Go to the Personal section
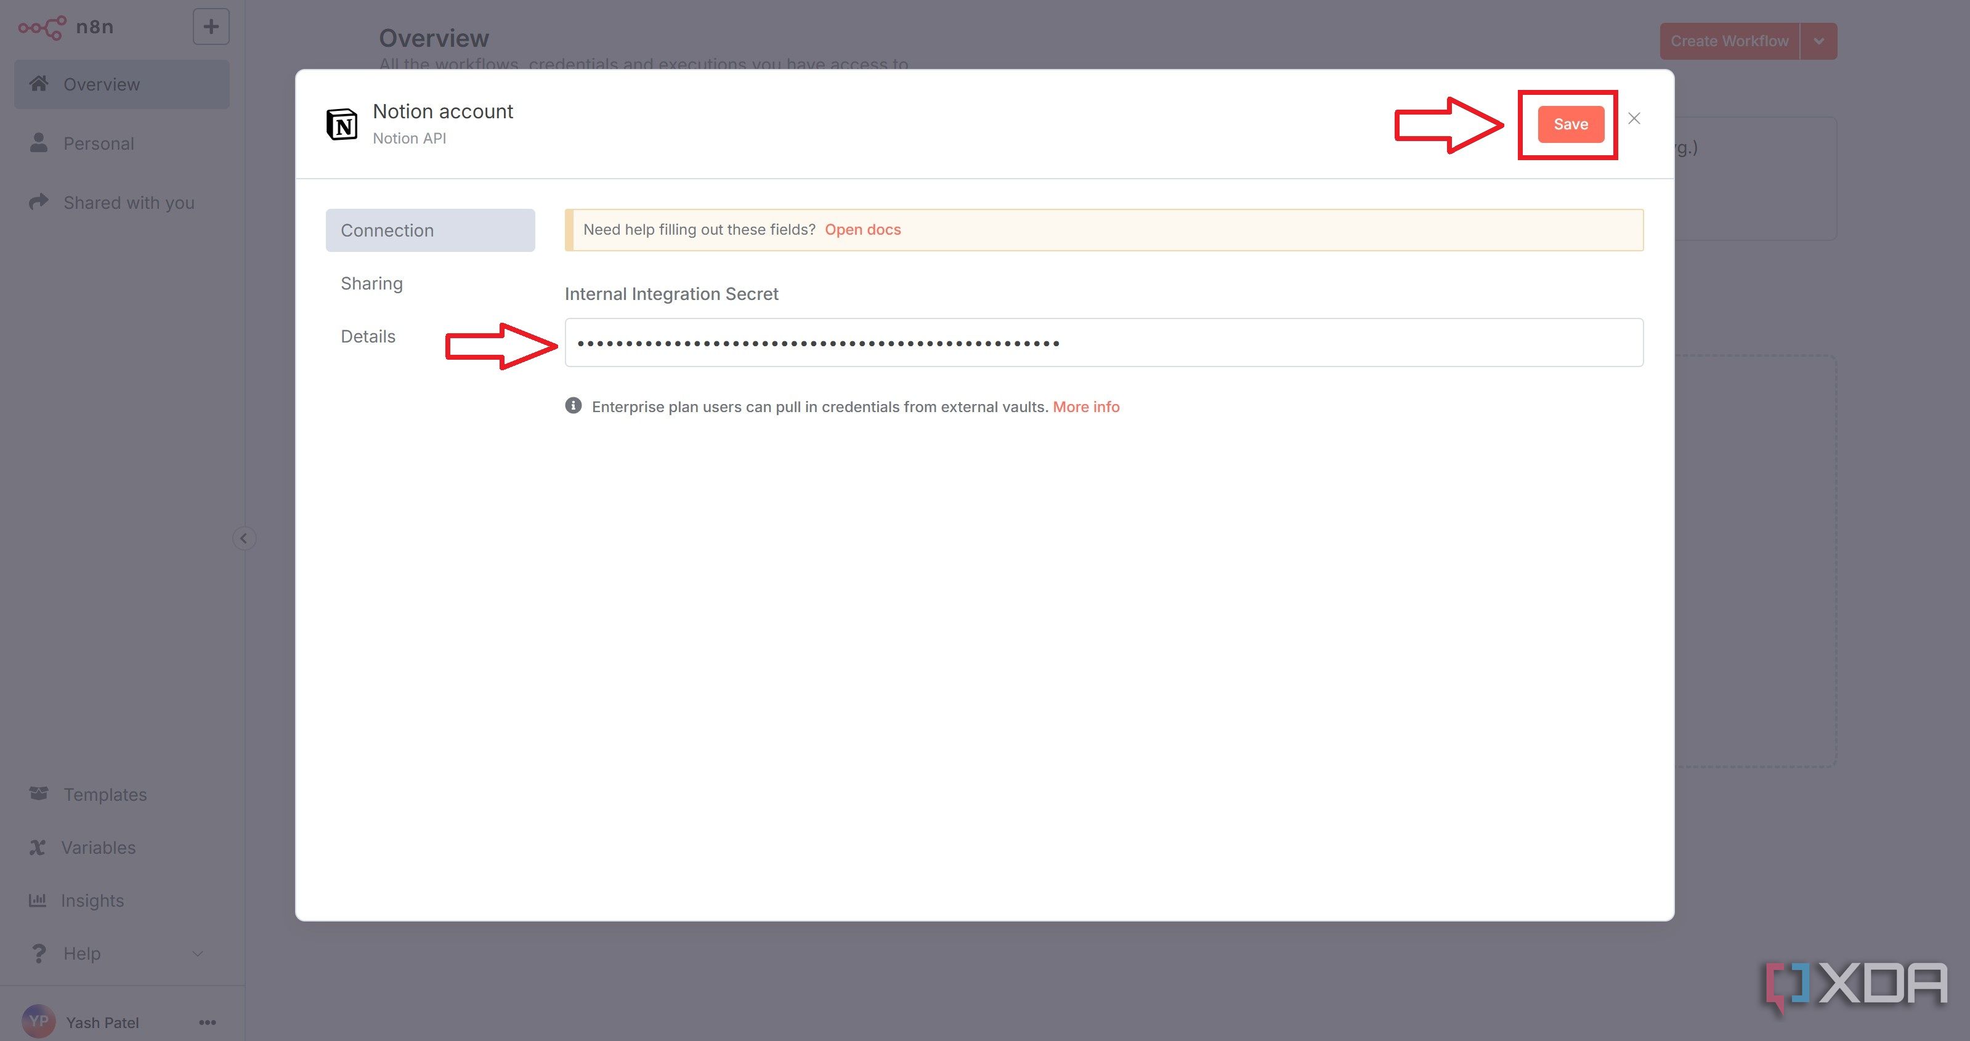 (x=121, y=143)
